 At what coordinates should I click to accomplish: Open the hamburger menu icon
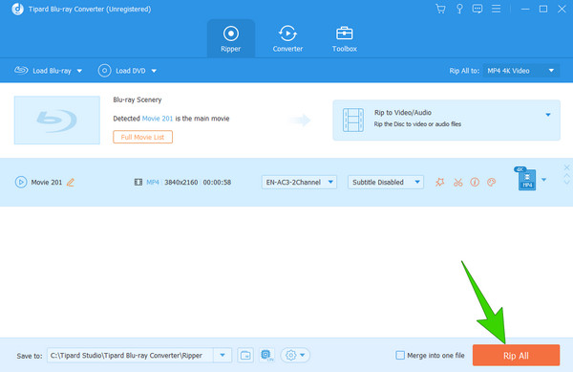496,9
